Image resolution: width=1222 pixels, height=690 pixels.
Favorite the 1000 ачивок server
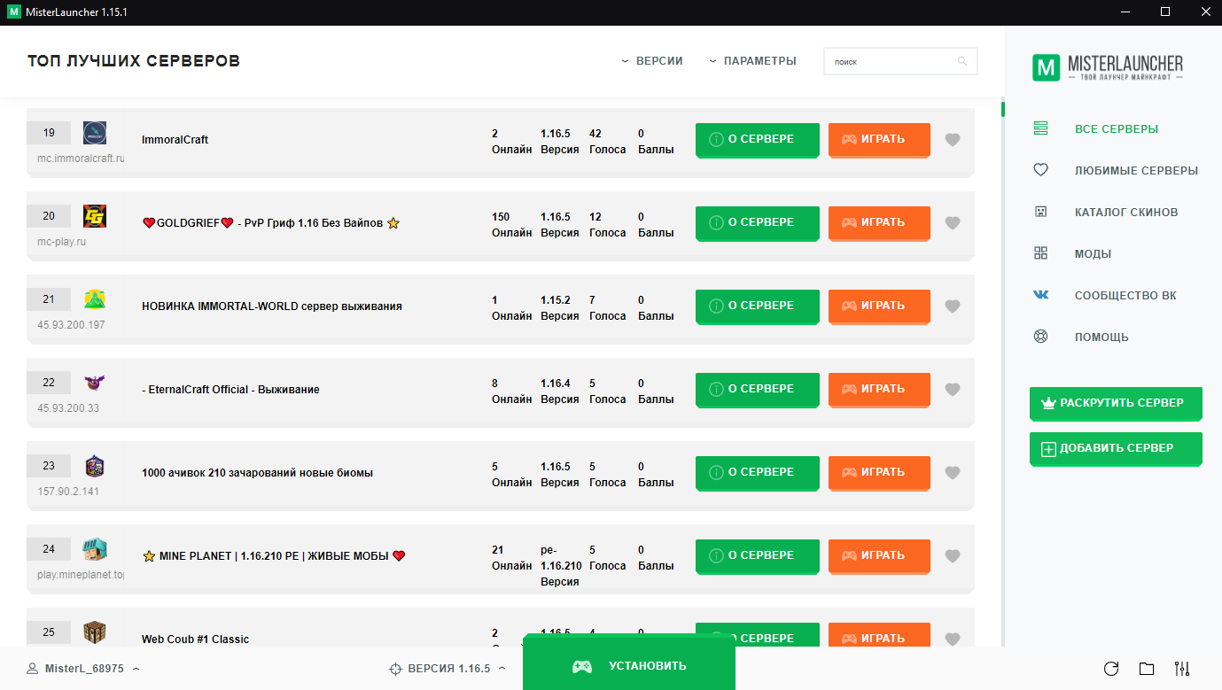tap(953, 473)
